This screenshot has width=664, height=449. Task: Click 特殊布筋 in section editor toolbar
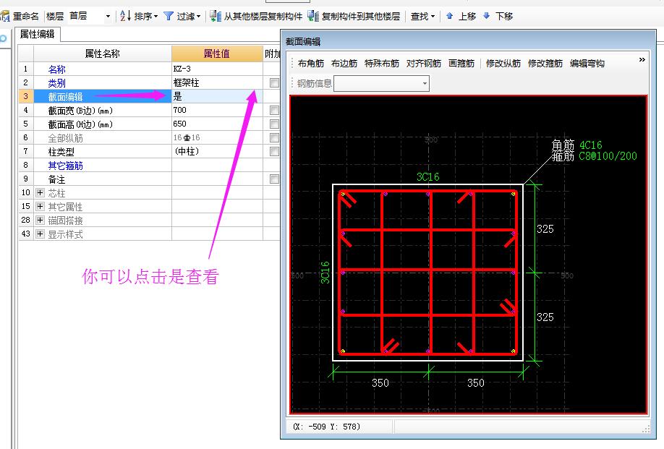(x=382, y=64)
